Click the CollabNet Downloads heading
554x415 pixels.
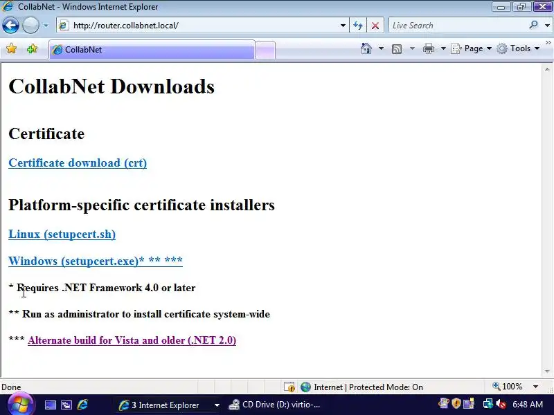111,86
